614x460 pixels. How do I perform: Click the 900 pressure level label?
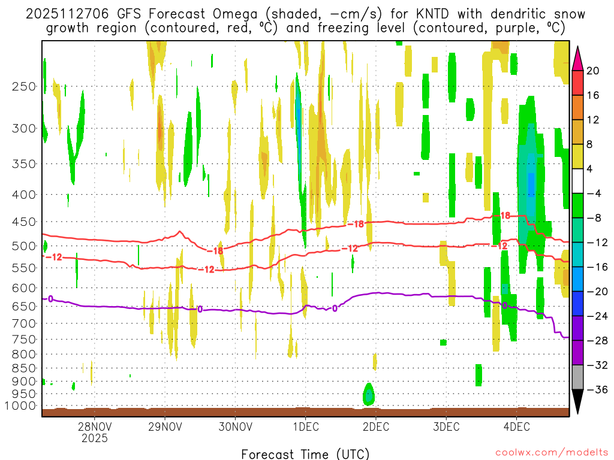pyautogui.click(x=24, y=382)
